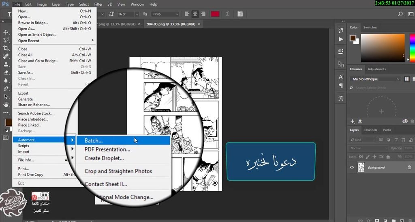Filter layers by shape layer icon
Viewport: 415px width, 222px height.
403,140
